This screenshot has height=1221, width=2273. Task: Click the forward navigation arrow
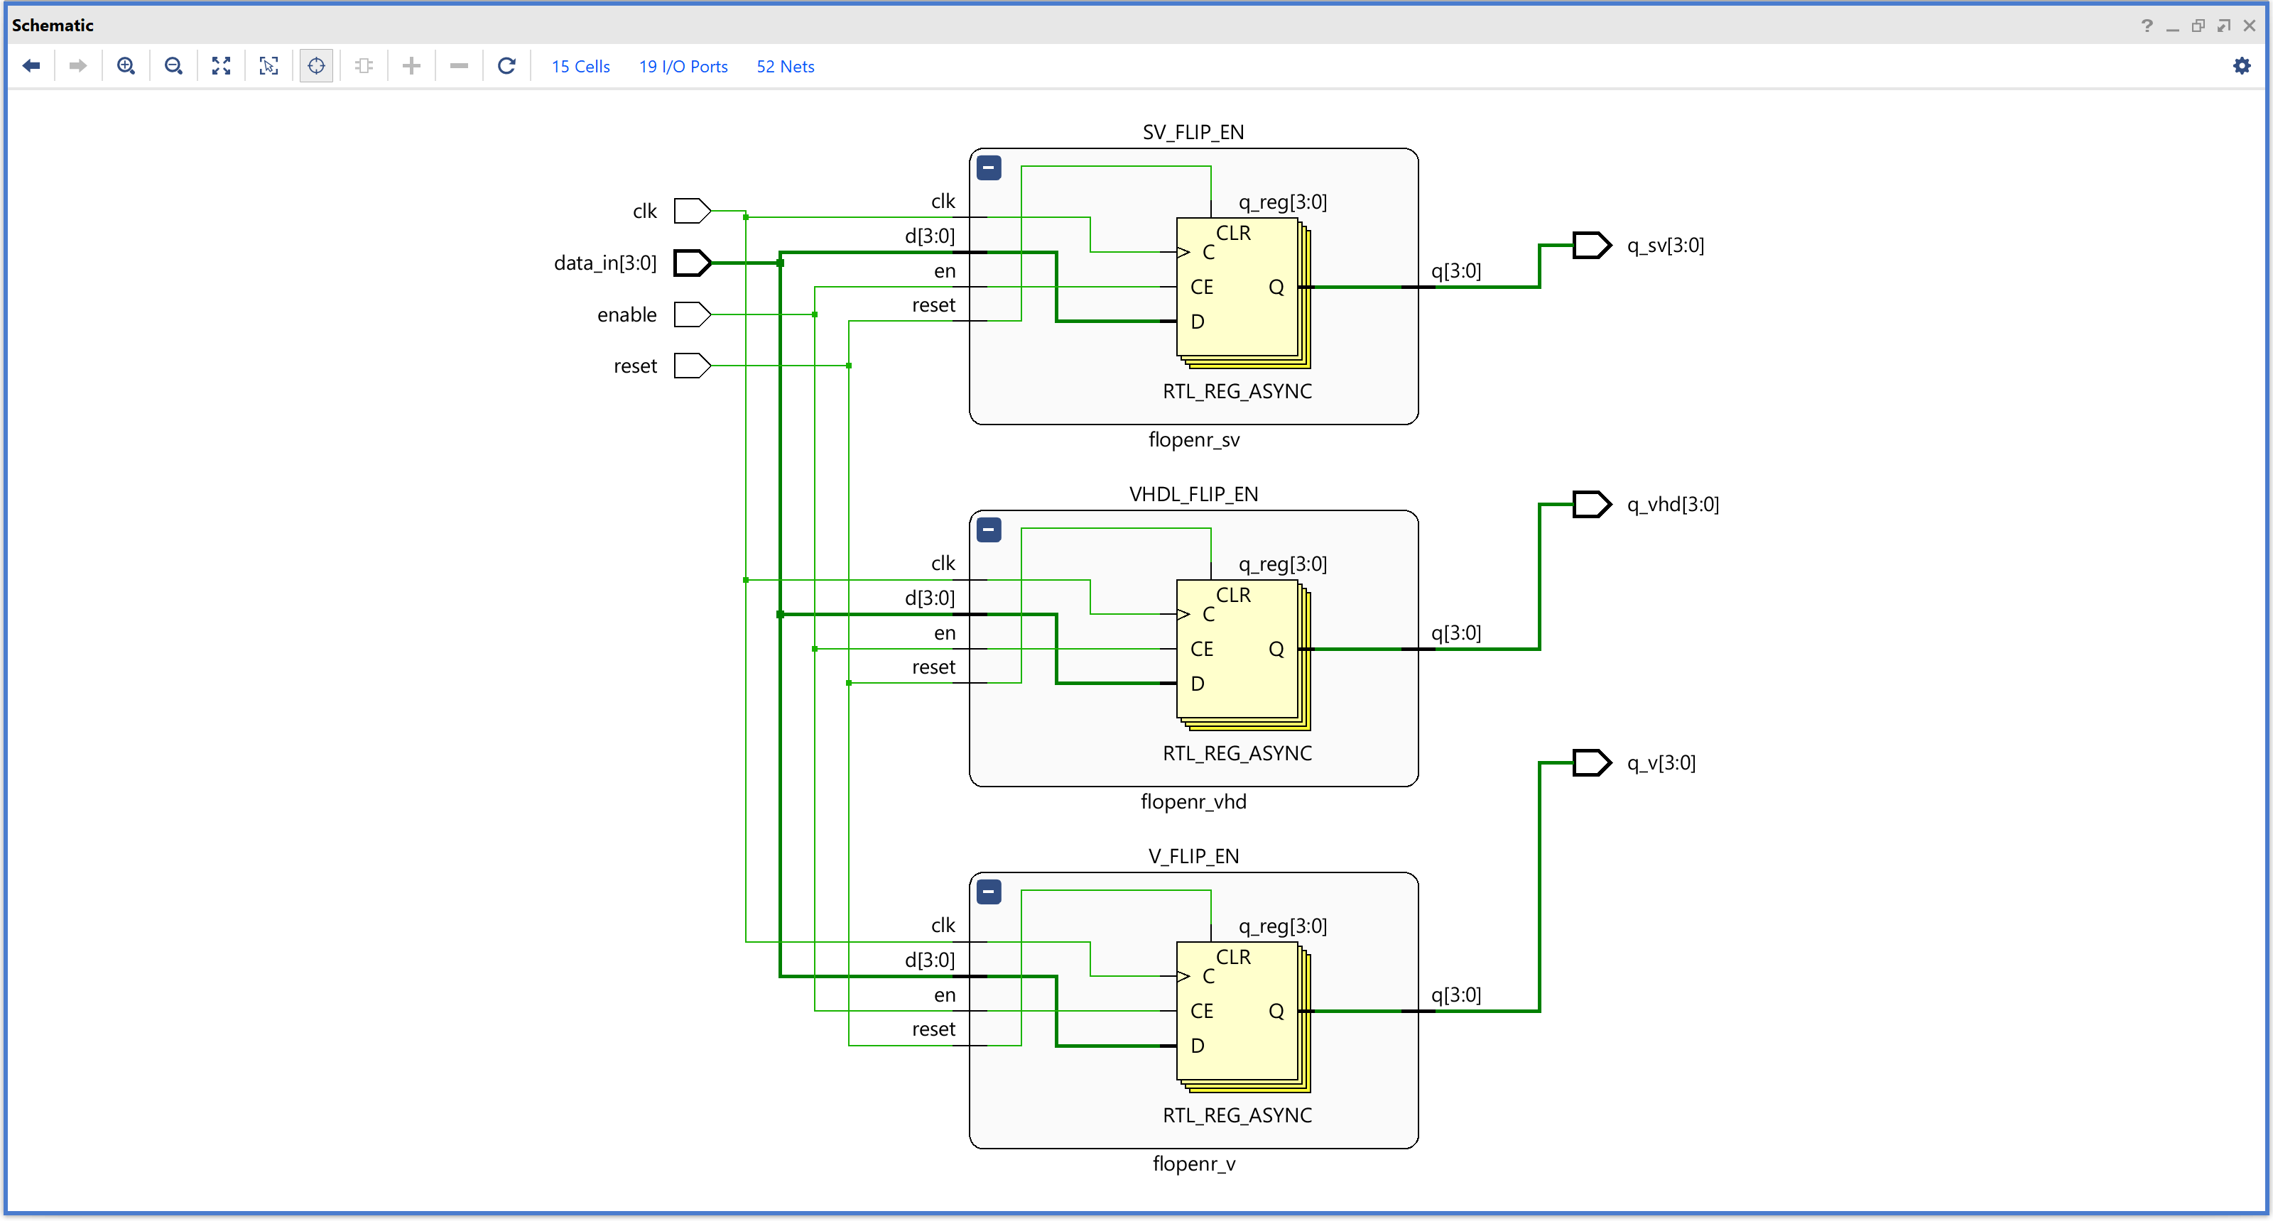79,66
